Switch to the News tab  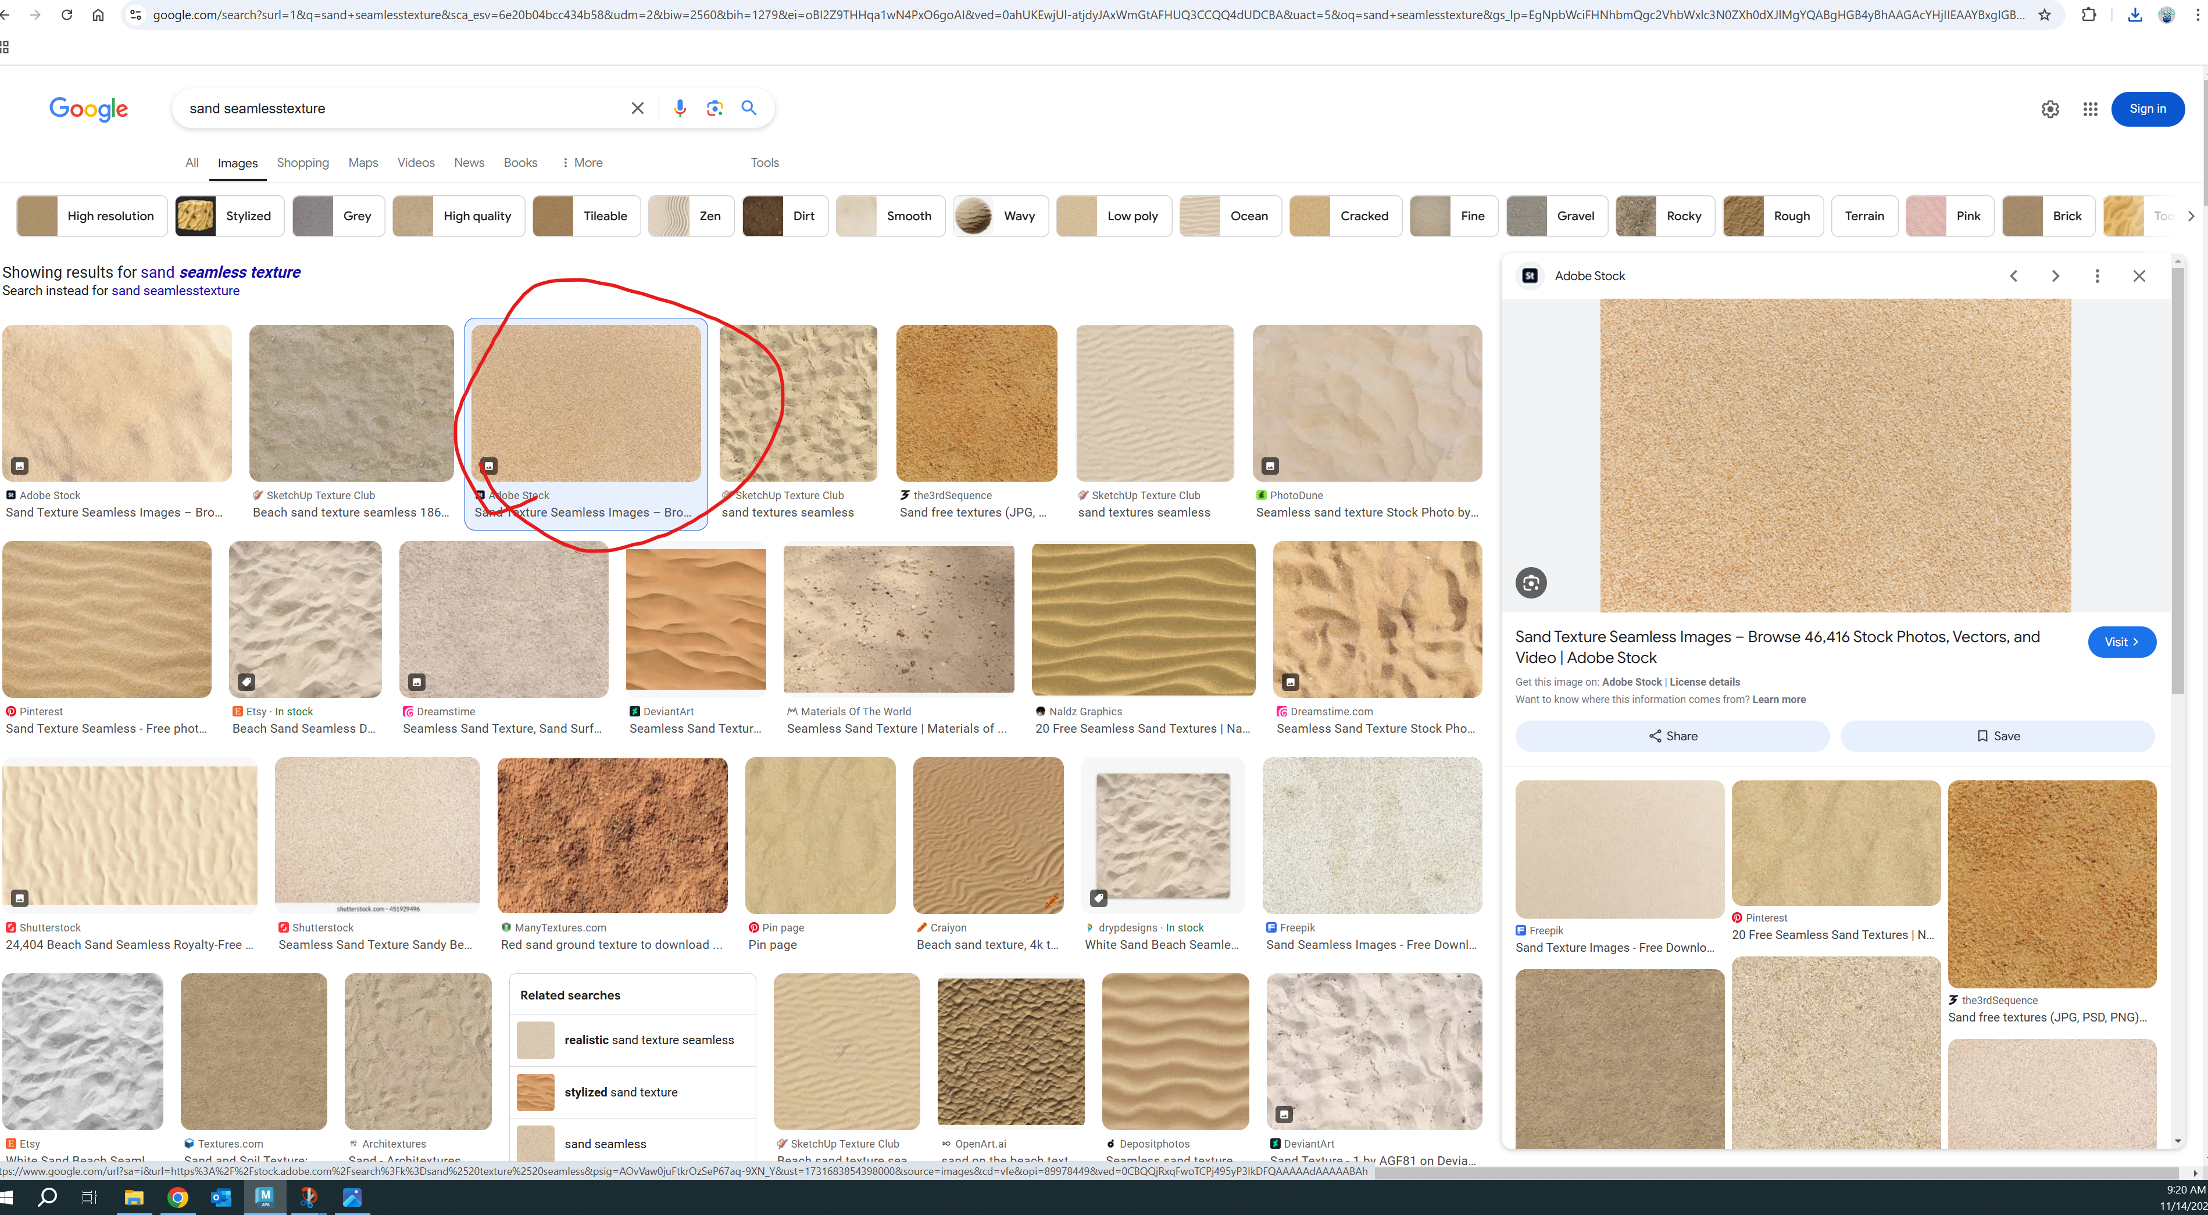(x=469, y=163)
